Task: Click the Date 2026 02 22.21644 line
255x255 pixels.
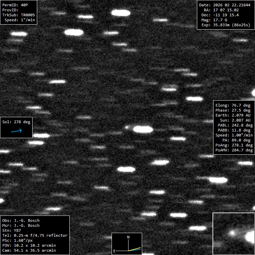Action: (224, 5)
